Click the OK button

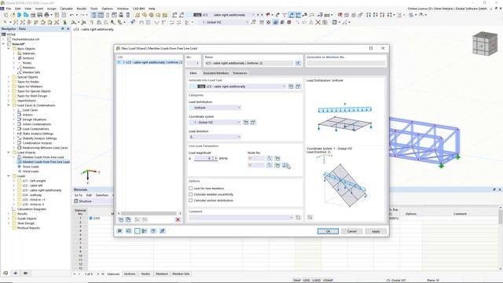[x=328, y=231]
